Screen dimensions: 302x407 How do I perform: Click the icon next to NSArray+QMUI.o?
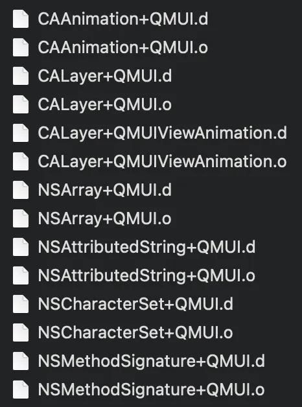tap(21, 219)
